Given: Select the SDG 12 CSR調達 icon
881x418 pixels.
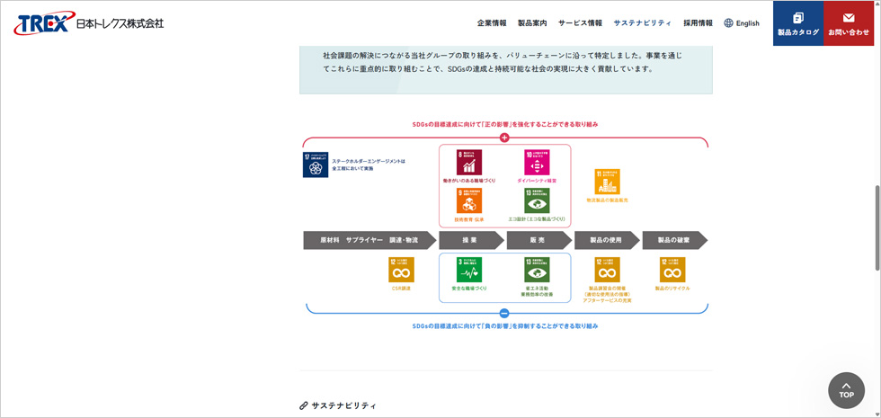Looking at the screenshot, I should coord(401,270).
